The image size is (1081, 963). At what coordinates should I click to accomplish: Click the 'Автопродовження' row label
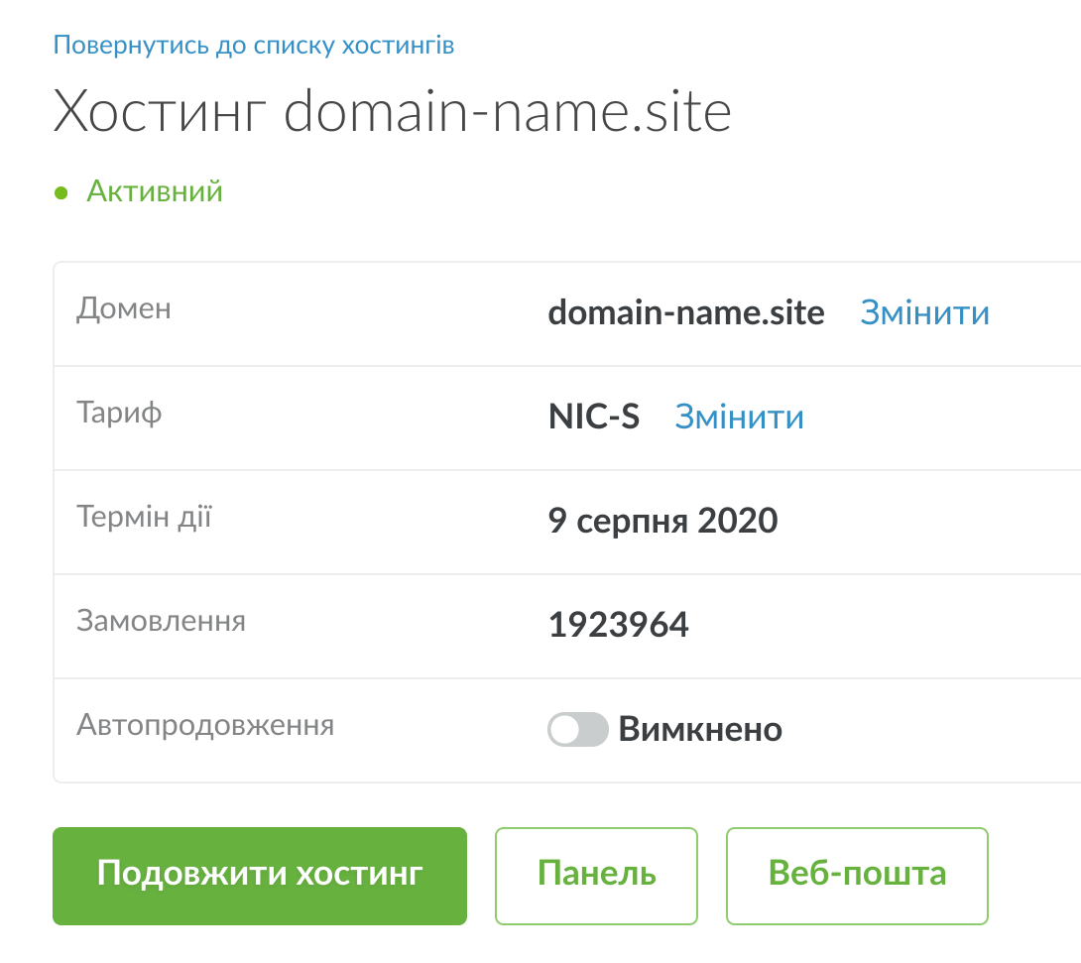(x=205, y=725)
